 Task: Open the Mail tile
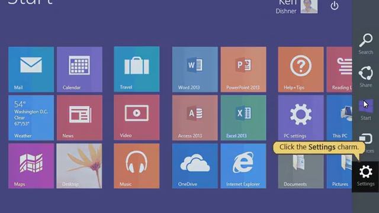tap(31, 70)
